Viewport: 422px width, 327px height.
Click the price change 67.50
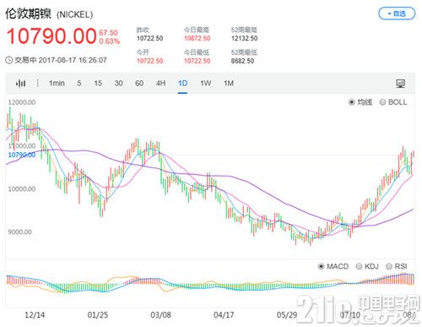pos(108,33)
